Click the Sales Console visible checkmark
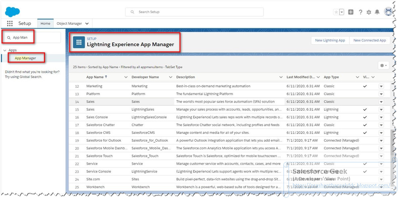 [365, 117]
